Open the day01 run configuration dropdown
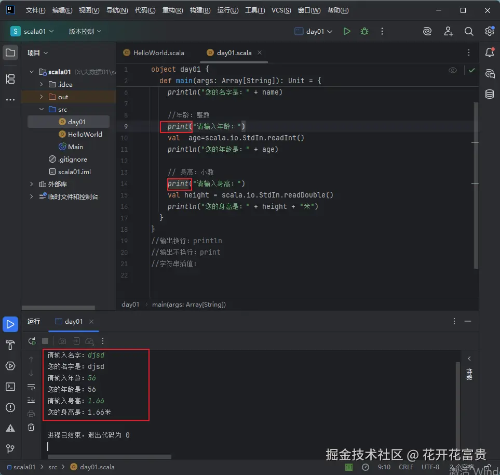 click(x=314, y=31)
